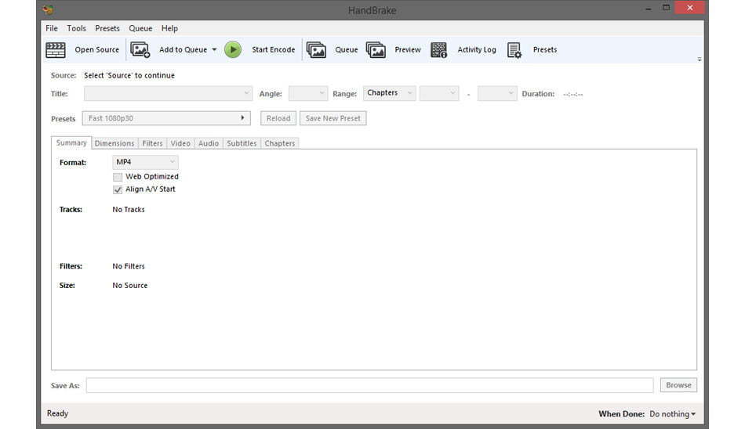Click the Presets document gear icon
The image size is (745, 429).
click(514, 50)
